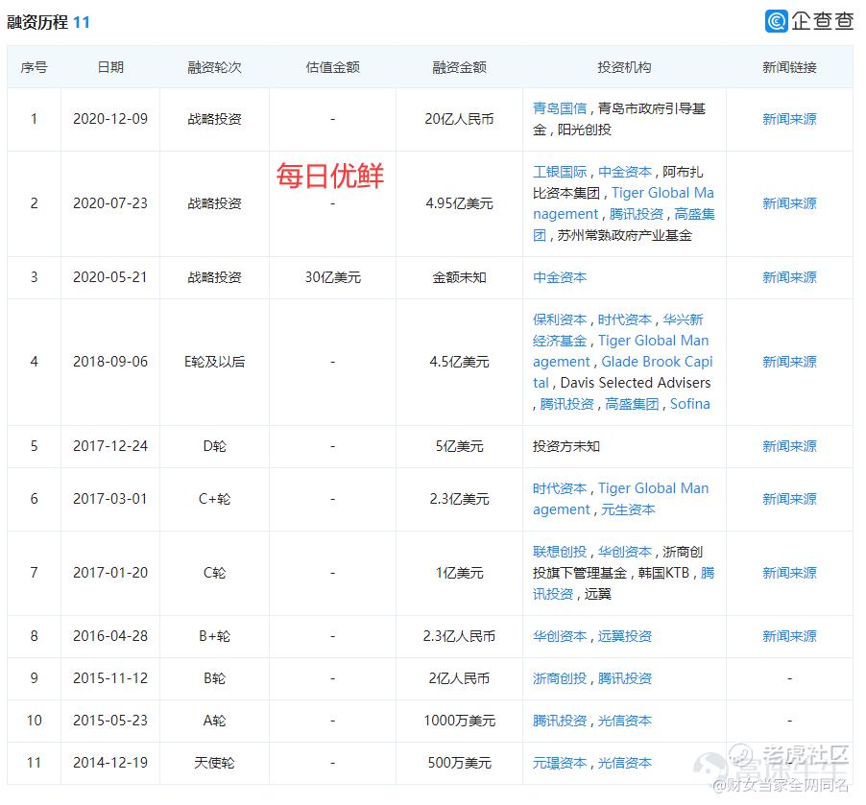Click 腾讯投资 in the 2018-09-06 row
The width and height of the screenshot is (866, 805).
(x=566, y=405)
